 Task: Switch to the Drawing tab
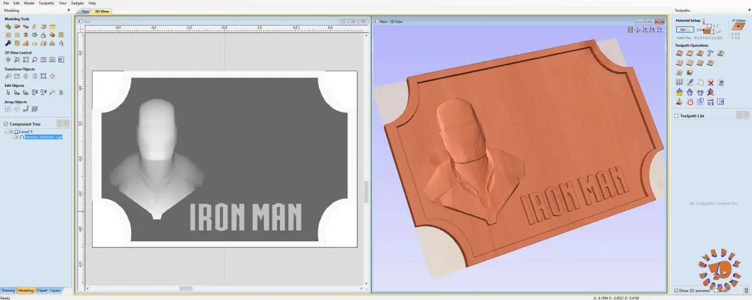click(8, 291)
